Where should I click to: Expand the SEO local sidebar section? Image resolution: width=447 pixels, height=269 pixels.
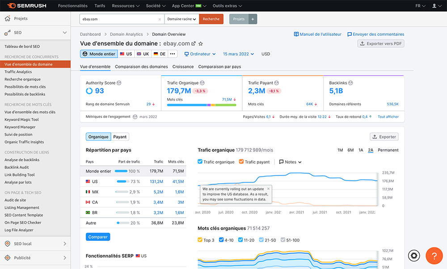(x=65, y=244)
